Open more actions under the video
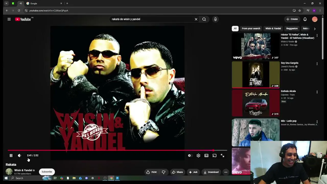 tap(226, 172)
